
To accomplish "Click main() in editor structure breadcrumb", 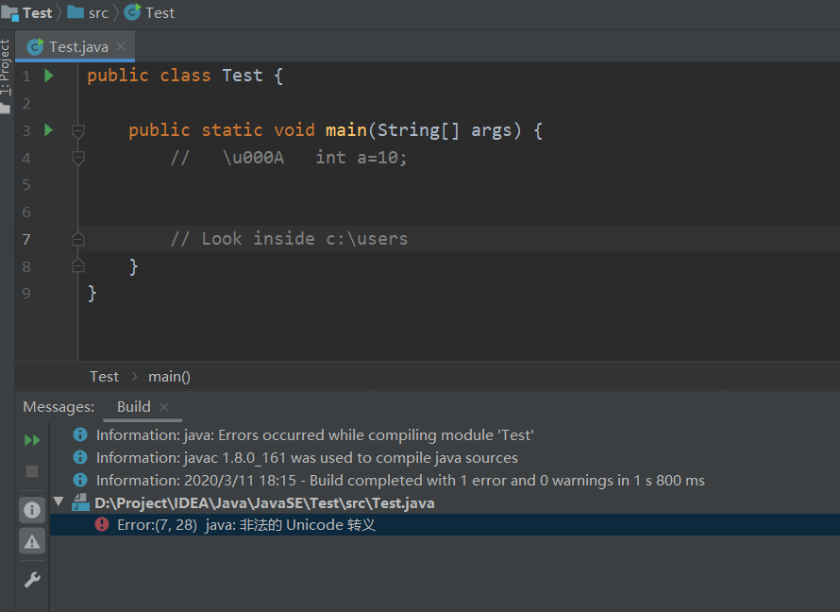I will click(169, 377).
